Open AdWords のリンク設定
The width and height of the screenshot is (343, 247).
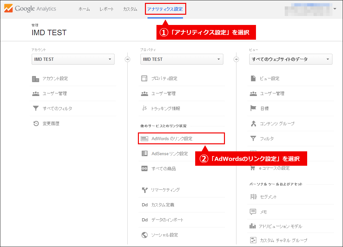(172, 139)
